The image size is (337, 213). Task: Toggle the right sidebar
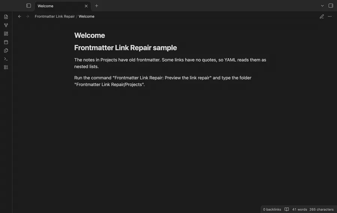tap(331, 6)
